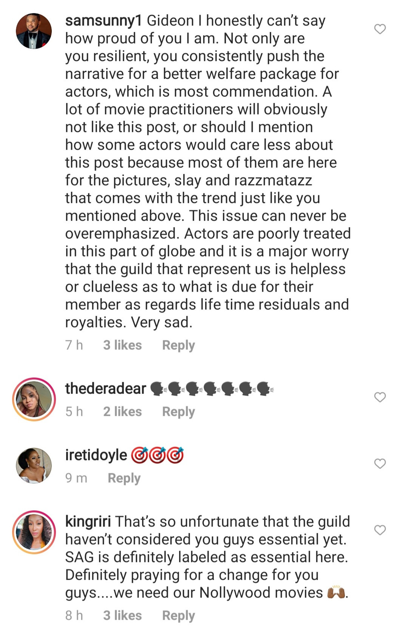Like samsunny1's comment with the heart
408x636 pixels.
point(380,29)
